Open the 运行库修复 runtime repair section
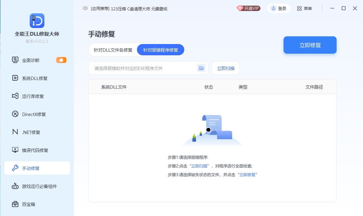This screenshot has width=363, height=216. pos(31,96)
